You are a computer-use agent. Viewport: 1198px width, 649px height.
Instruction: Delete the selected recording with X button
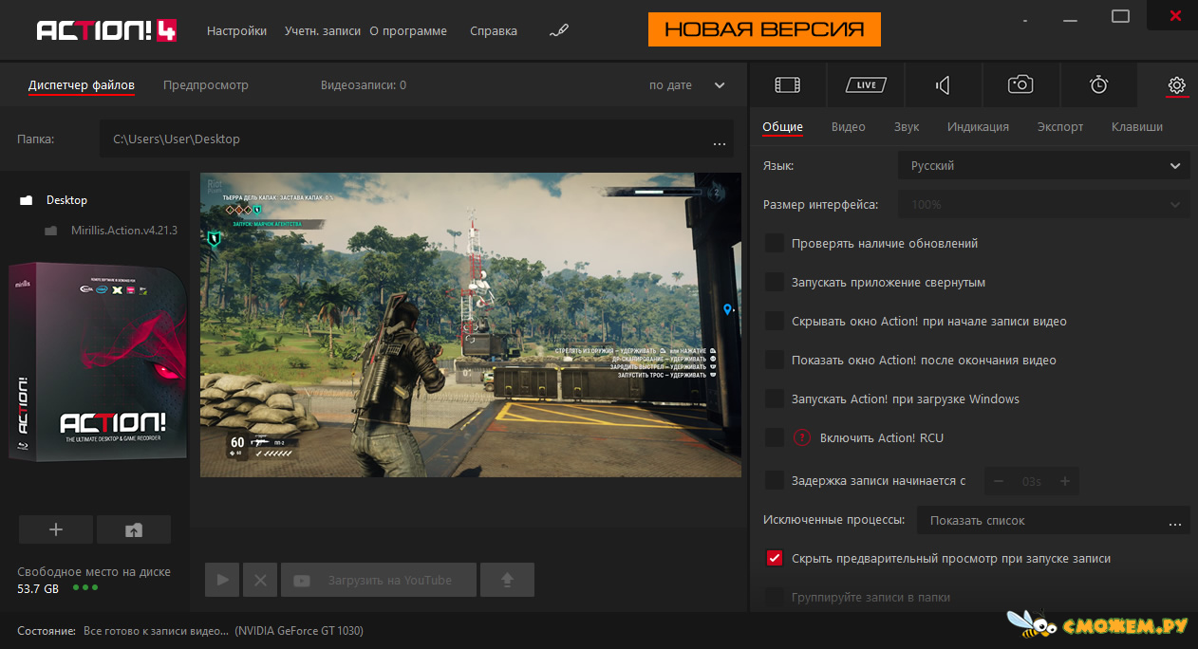click(x=259, y=580)
